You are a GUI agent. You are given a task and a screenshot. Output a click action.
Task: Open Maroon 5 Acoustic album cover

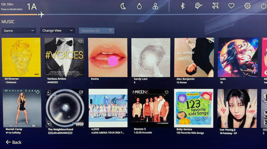tap(151, 108)
